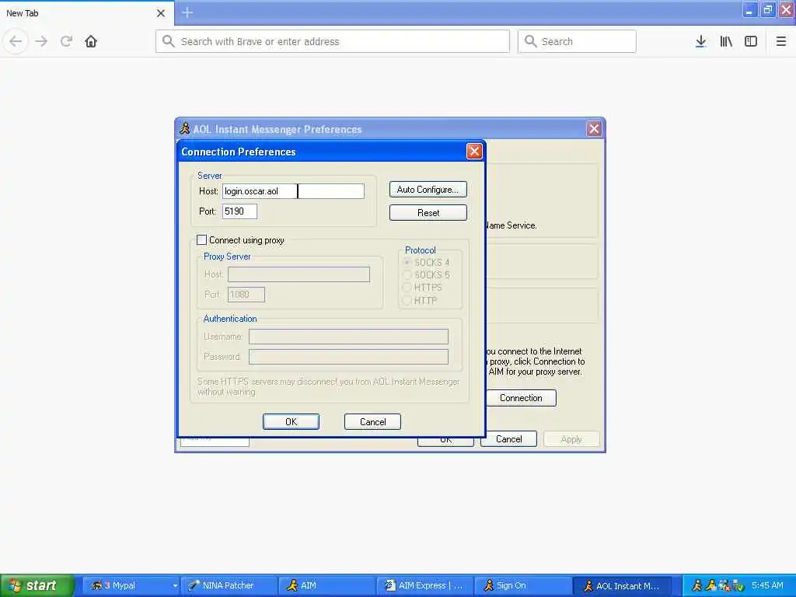The width and height of the screenshot is (796, 597).
Task: Click the Authentication Password field
Action: [348, 357]
